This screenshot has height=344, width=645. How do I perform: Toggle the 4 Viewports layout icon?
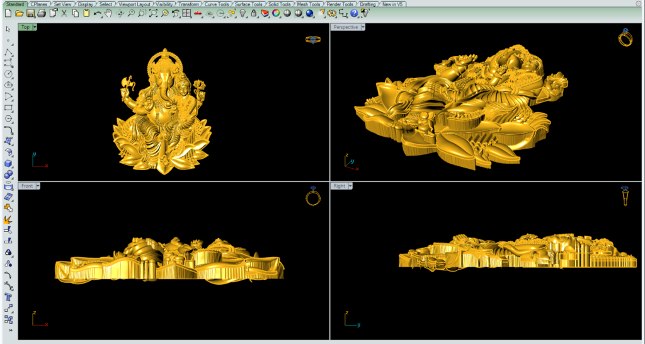coord(186,14)
